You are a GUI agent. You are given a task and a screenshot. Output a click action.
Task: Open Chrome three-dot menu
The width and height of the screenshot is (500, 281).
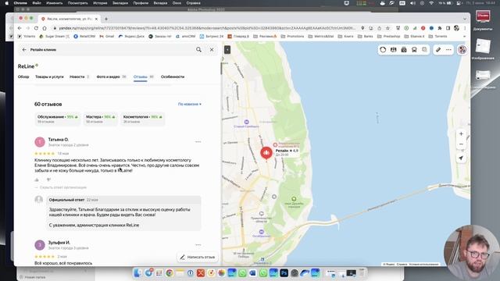pyautogui.click(x=465, y=28)
